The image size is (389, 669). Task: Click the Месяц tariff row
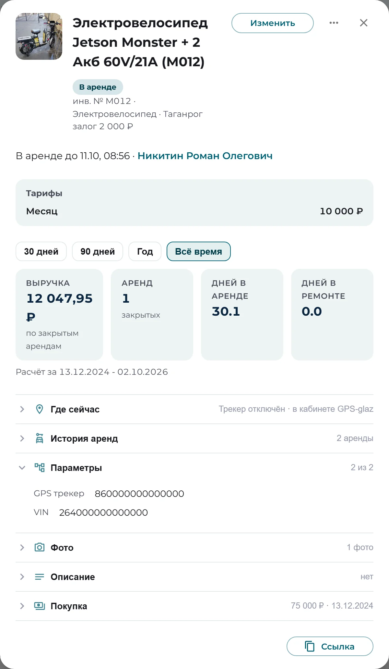pyautogui.click(x=194, y=211)
